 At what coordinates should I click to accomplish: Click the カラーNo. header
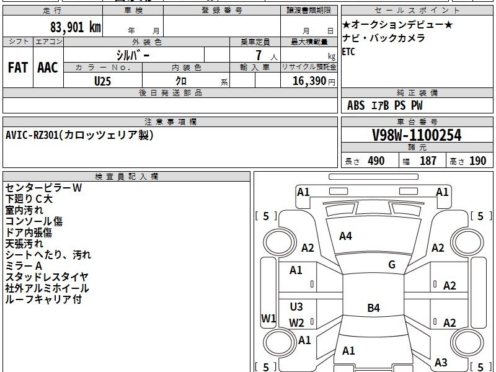point(103,68)
